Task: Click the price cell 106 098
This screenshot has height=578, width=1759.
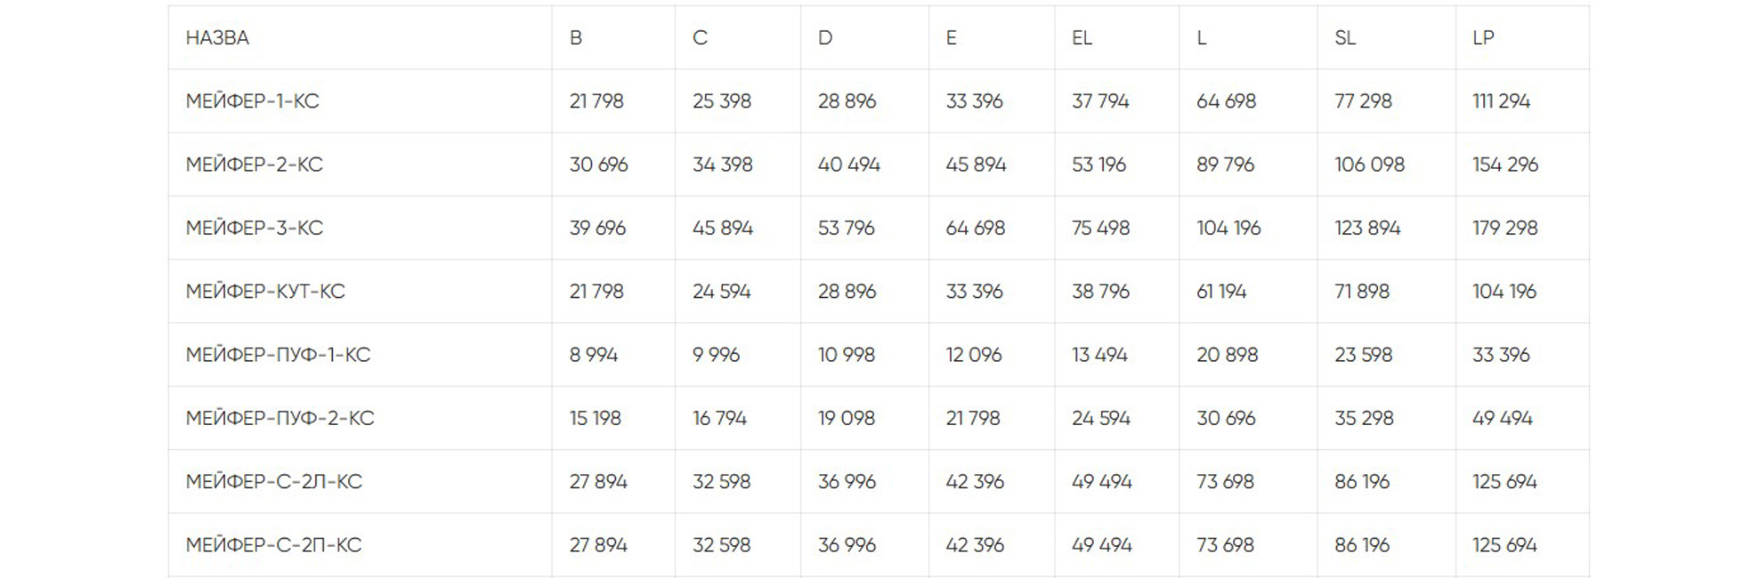Action: click(1369, 165)
